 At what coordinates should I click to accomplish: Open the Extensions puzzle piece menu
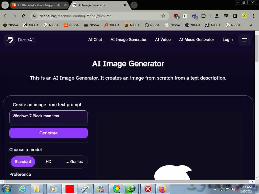(204, 16)
